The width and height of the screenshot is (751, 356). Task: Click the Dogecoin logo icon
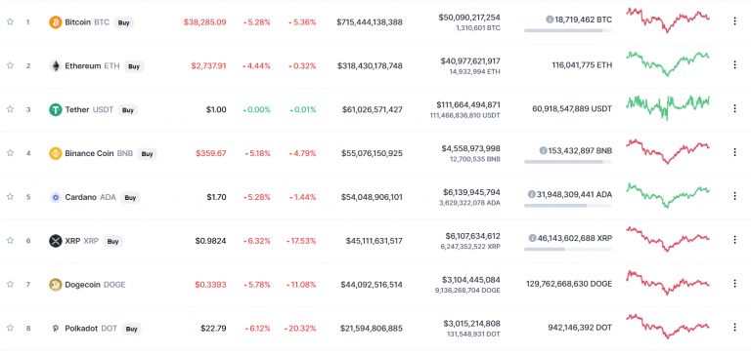pyautogui.click(x=56, y=285)
